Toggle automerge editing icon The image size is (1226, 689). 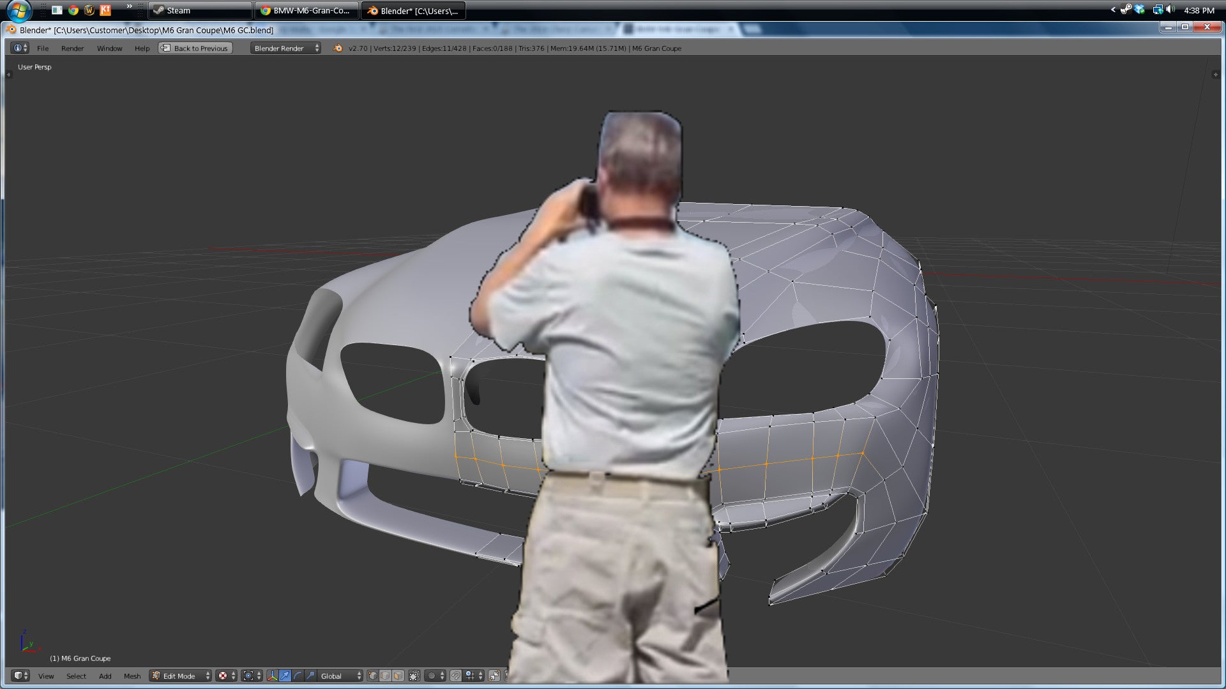click(x=494, y=676)
